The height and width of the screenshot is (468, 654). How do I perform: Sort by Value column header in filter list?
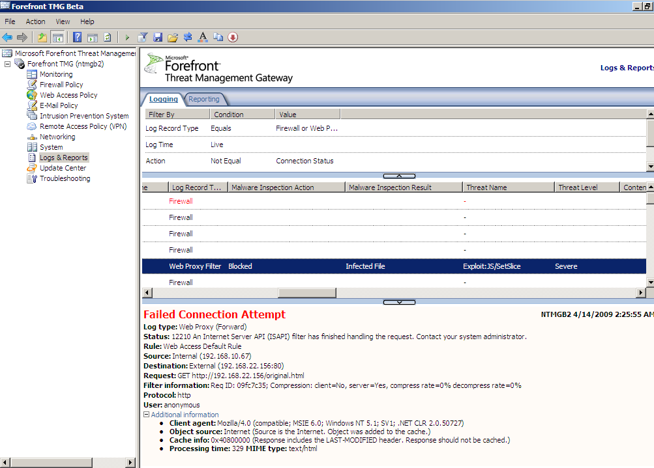pos(308,114)
